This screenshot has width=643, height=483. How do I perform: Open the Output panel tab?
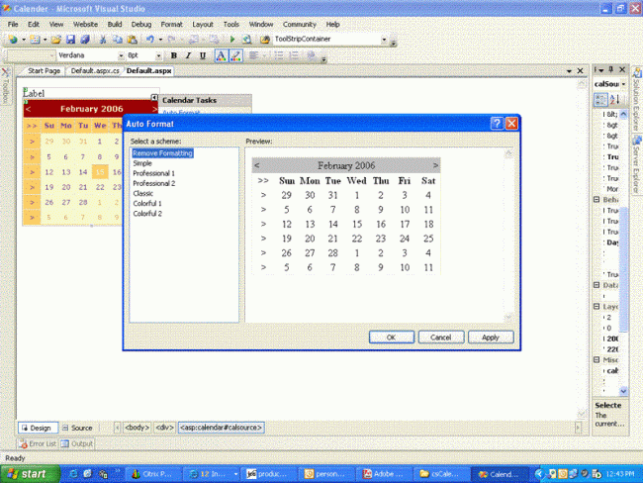coord(77,443)
